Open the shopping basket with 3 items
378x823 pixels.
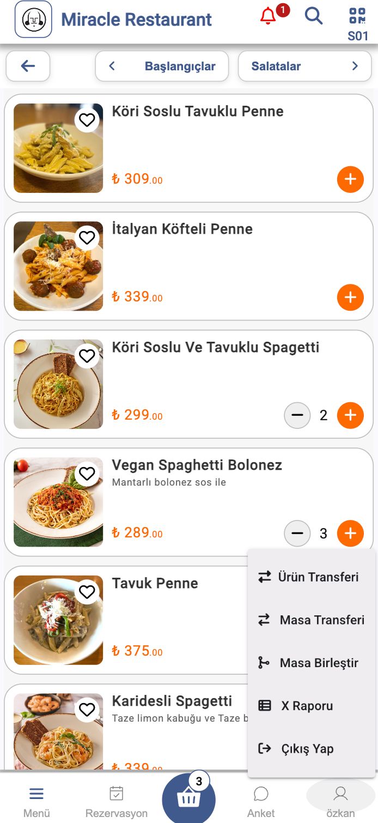[x=188, y=799]
